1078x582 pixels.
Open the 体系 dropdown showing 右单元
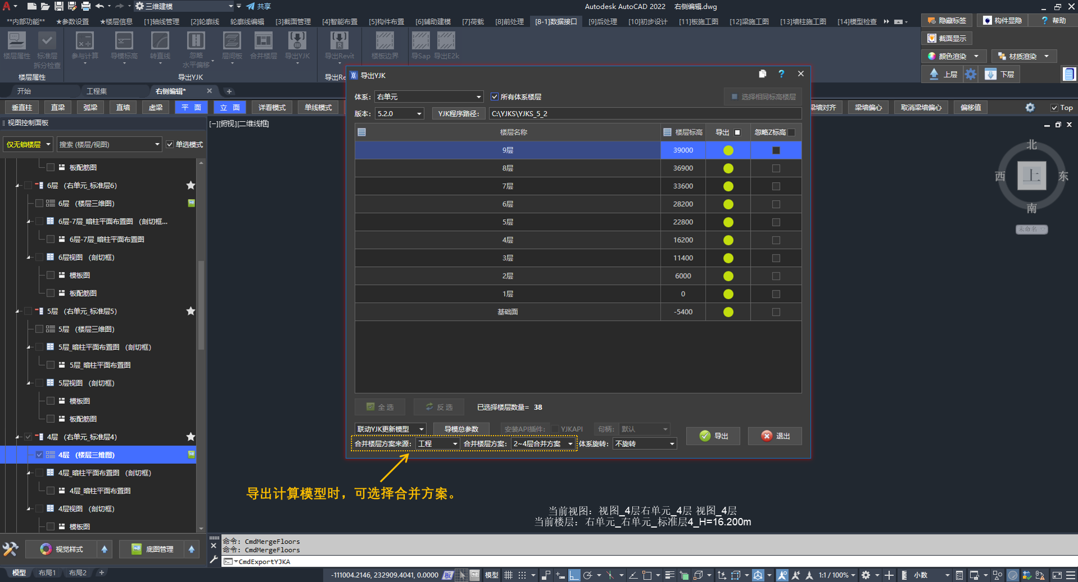click(428, 97)
